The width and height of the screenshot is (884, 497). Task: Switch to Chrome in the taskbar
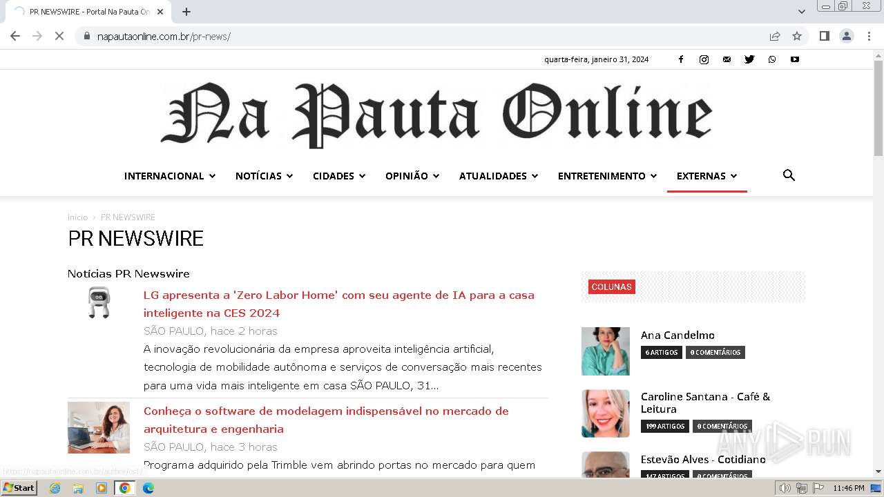tap(125, 488)
